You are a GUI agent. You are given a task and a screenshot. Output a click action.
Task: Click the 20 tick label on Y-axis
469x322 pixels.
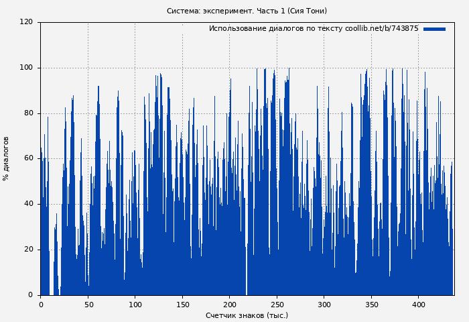click(28, 250)
